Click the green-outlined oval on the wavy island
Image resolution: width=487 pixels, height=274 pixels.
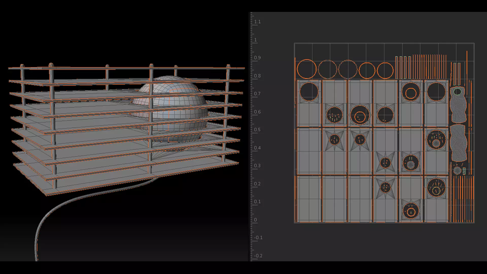(x=457, y=92)
